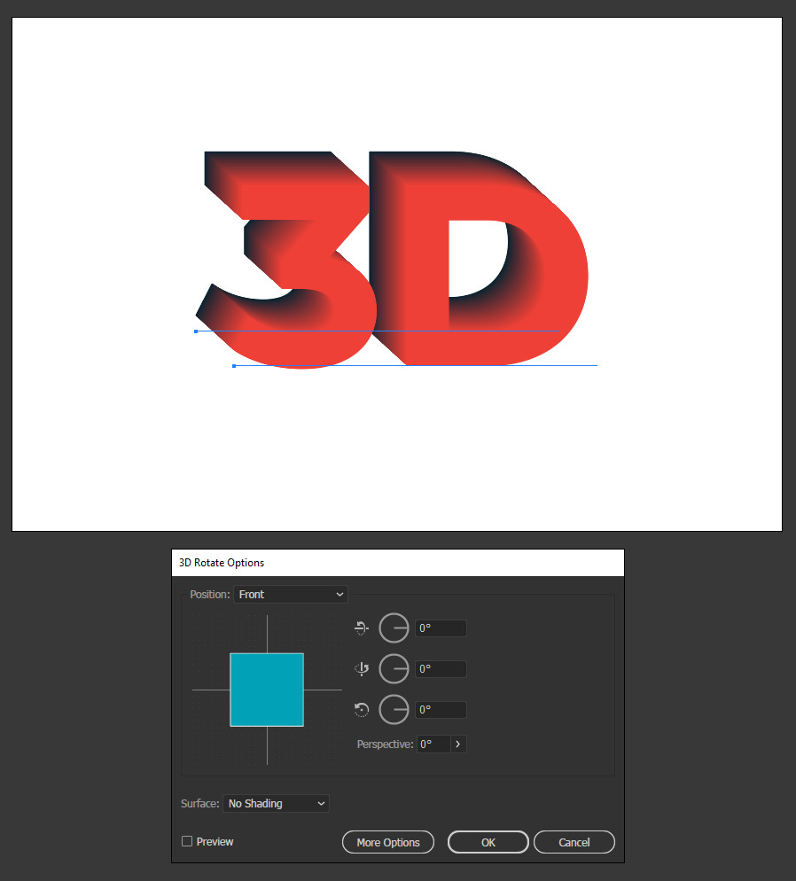The width and height of the screenshot is (796, 881).
Task: Click the Surface label
Action: pos(200,804)
